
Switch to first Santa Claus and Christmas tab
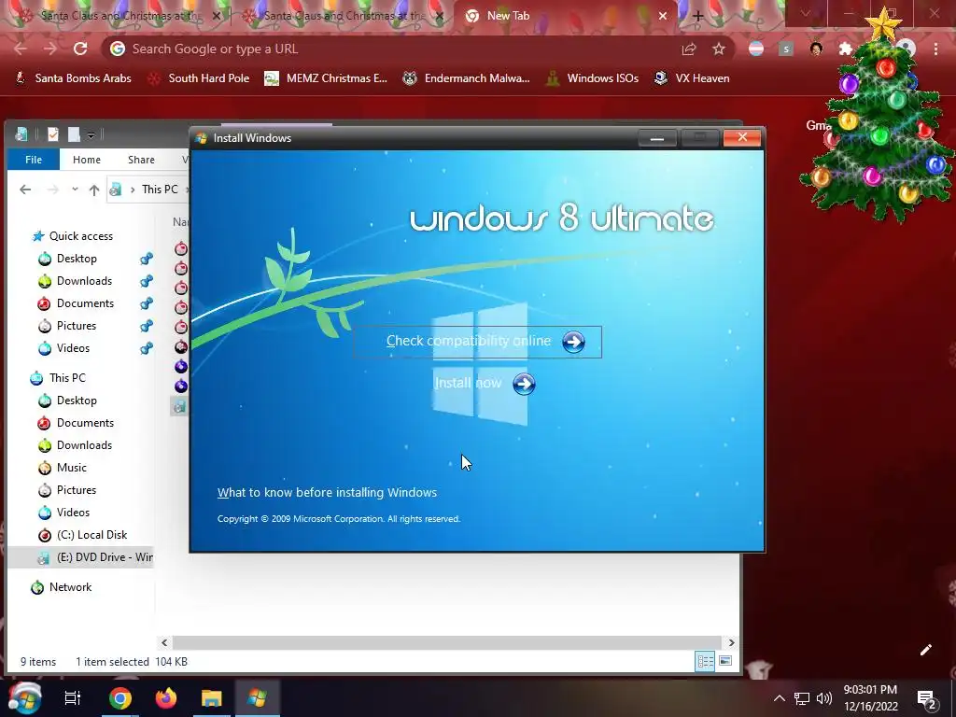120,16
